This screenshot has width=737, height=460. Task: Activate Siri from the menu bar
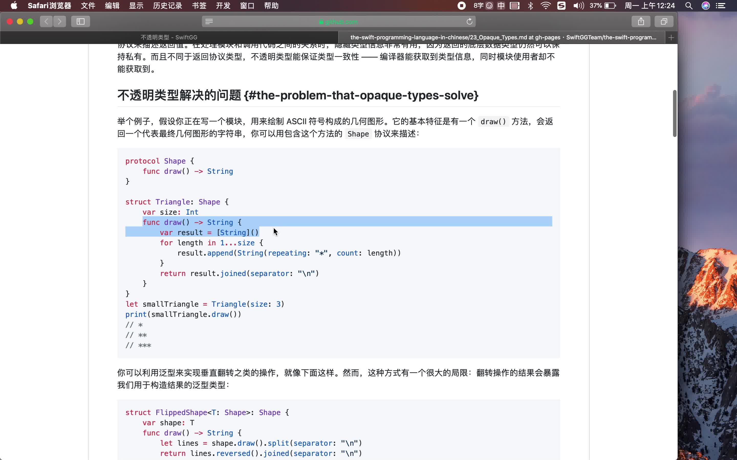pos(706,6)
